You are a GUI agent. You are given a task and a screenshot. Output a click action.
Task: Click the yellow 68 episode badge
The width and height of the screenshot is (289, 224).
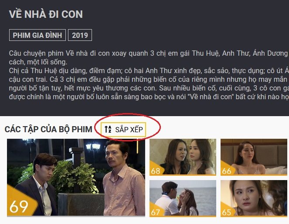pyautogui.click(x=156, y=169)
